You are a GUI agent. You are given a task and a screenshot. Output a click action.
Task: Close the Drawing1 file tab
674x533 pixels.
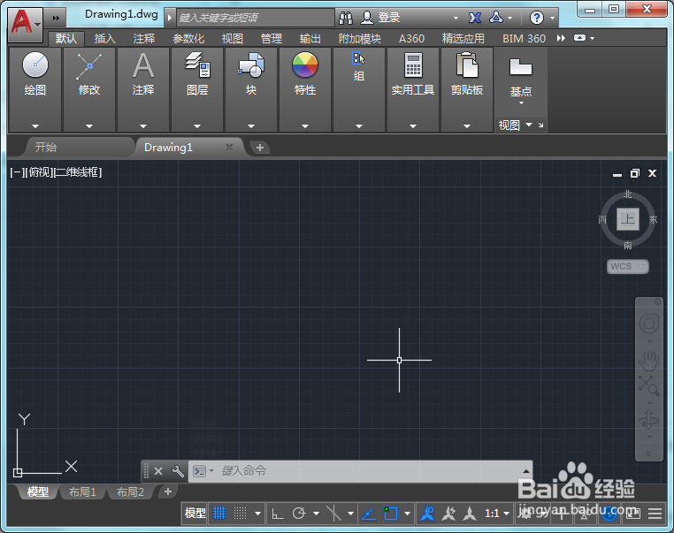click(x=230, y=148)
